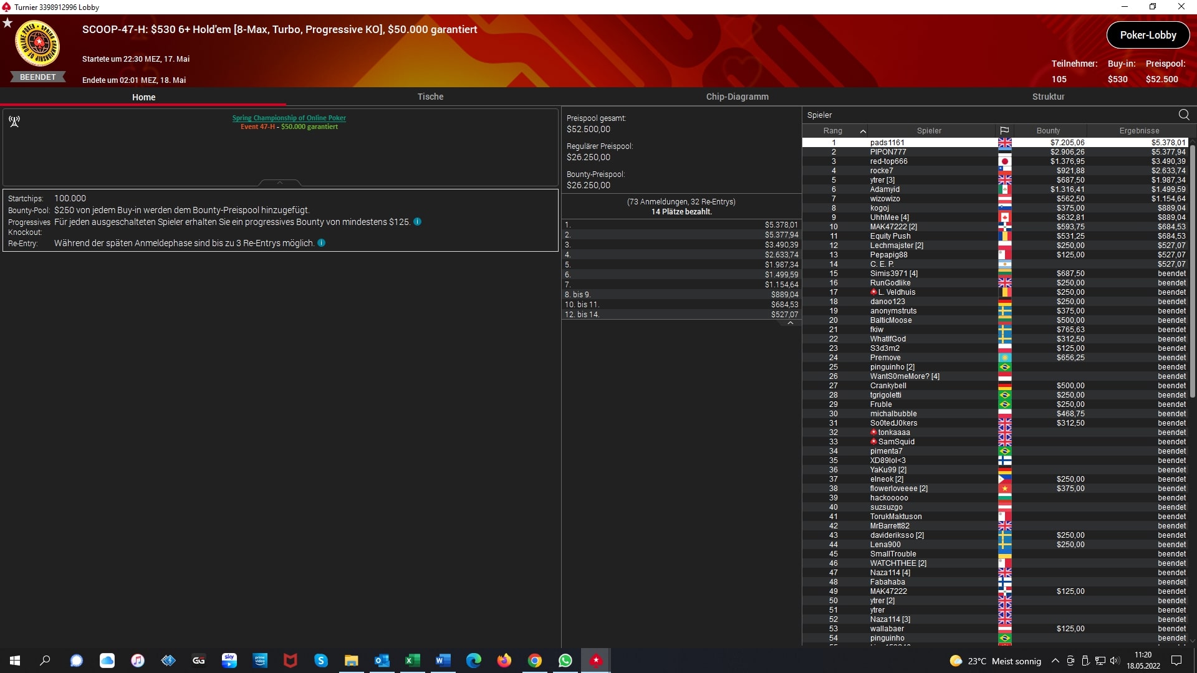This screenshot has height=673, width=1197.
Task: Switch to the Struktur tab
Action: tap(1048, 97)
